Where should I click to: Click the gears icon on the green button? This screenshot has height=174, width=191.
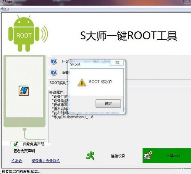pos(148,155)
